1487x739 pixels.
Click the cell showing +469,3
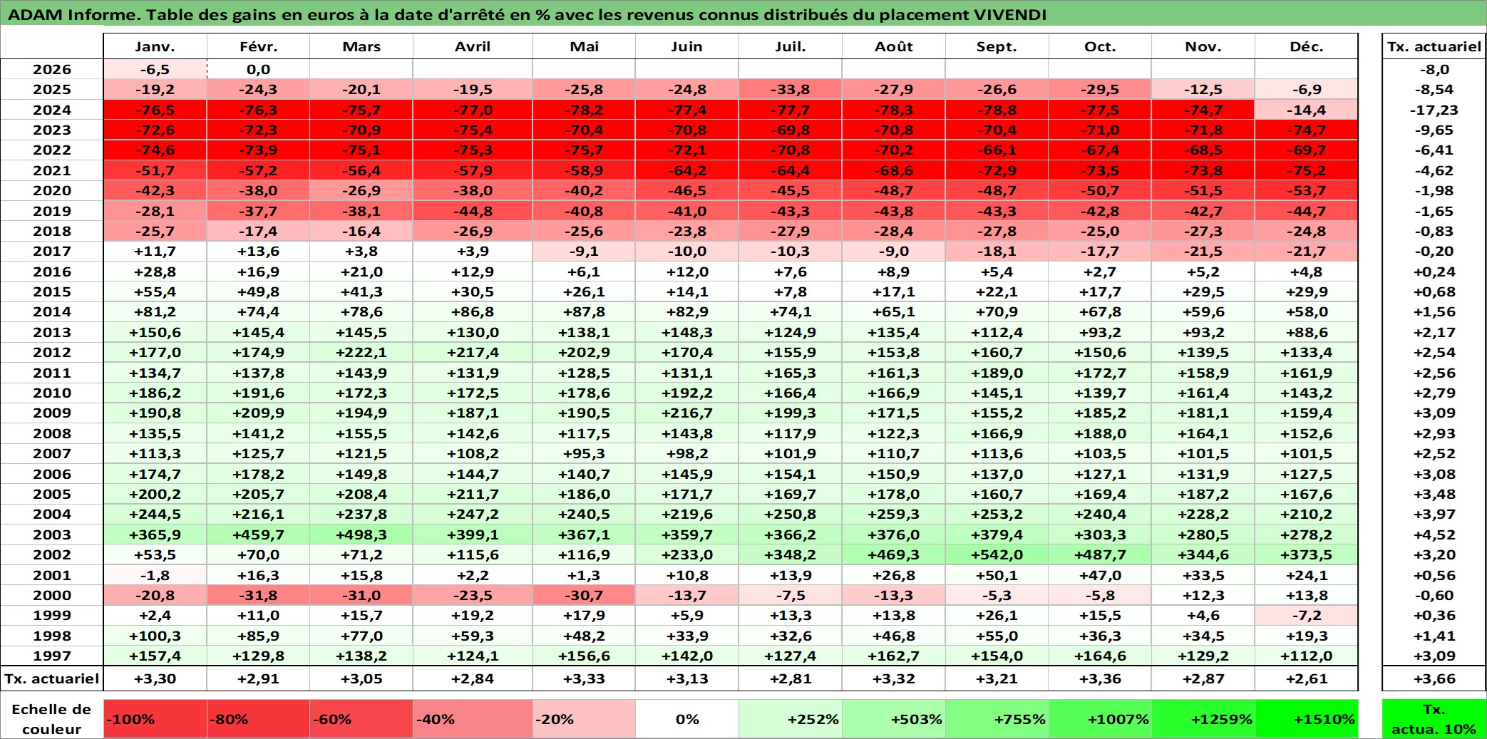coord(894,554)
